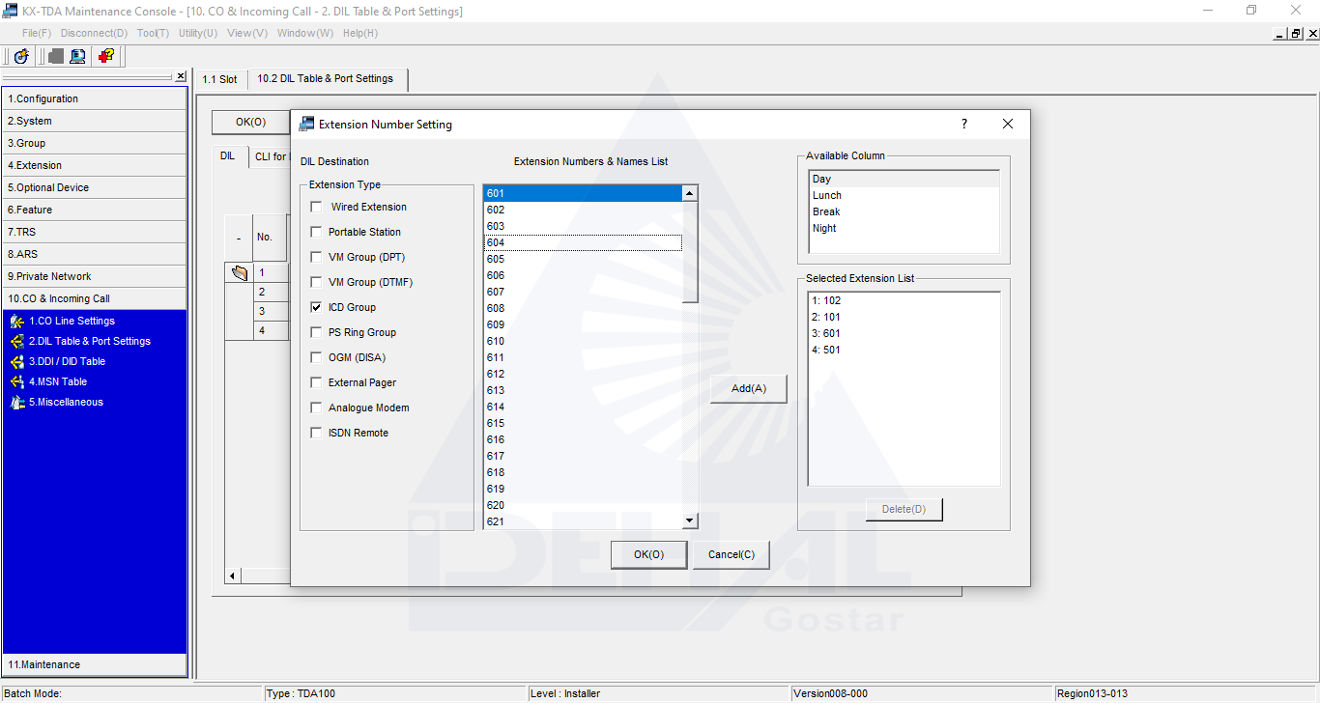Expand the 3.Group section

pyautogui.click(x=95, y=143)
